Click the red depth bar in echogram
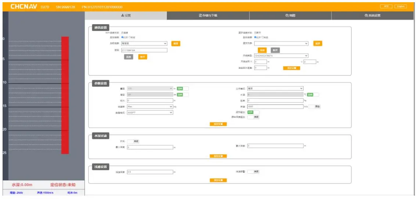The width and height of the screenshot is (416, 199). (65, 95)
